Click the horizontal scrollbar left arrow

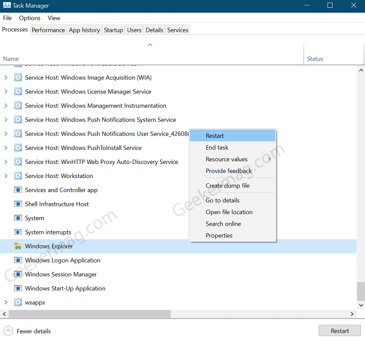click(x=4, y=314)
